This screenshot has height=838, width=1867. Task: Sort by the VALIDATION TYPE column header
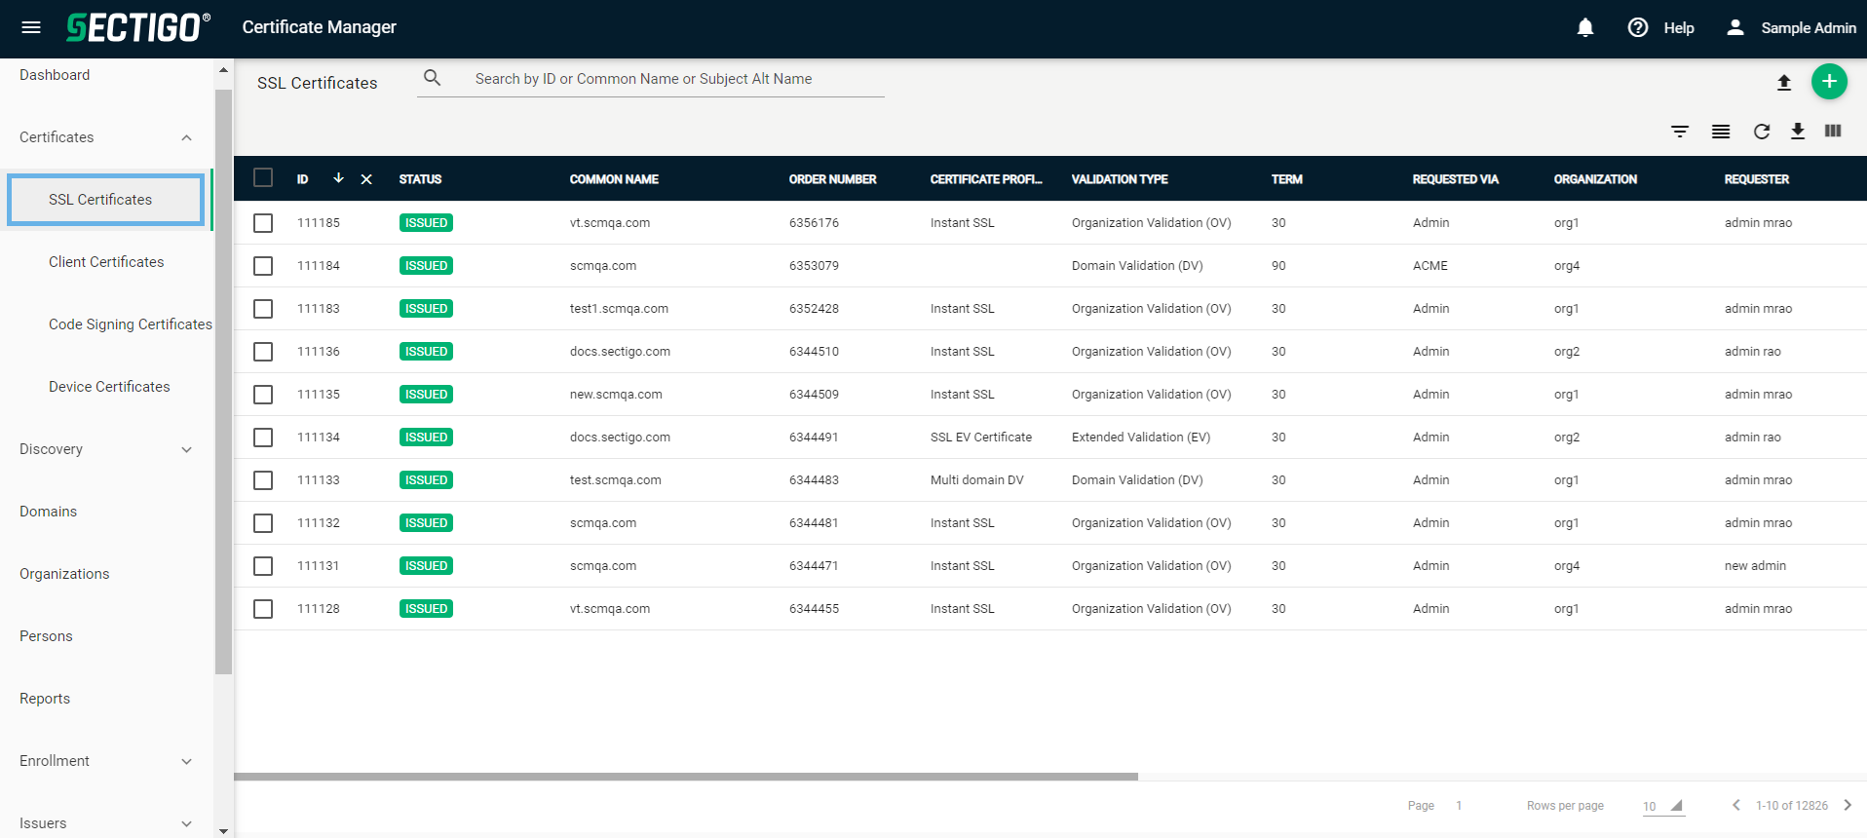coord(1120,179)
